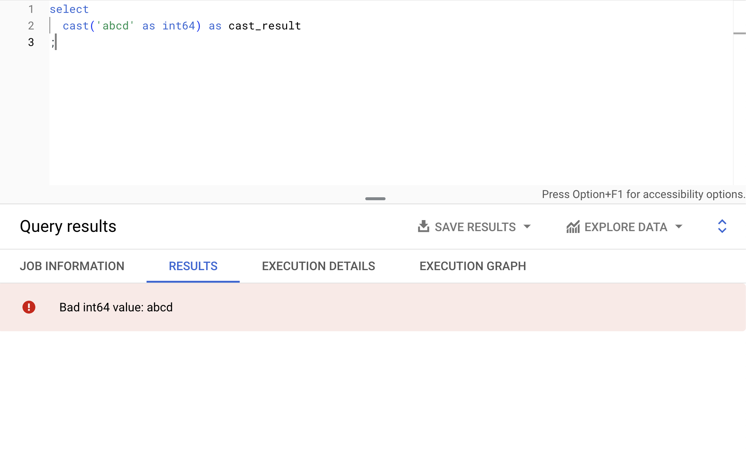Click line number 1 in the gutter
The height and width of the screenshot is (449, 746).
[31, 9]
